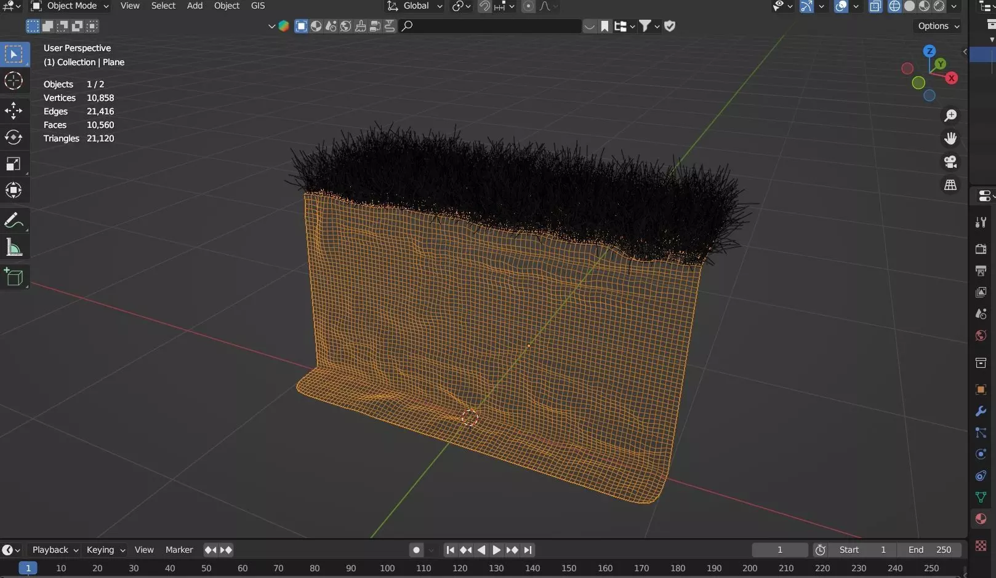
Task: Toggle proportional editing
Action: pyautogui.click(x=528, y=6)
